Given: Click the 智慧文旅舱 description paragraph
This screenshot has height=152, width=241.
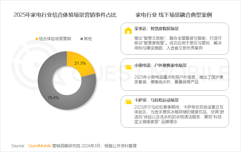Looking at the screenshot, I should coord(178,43).
